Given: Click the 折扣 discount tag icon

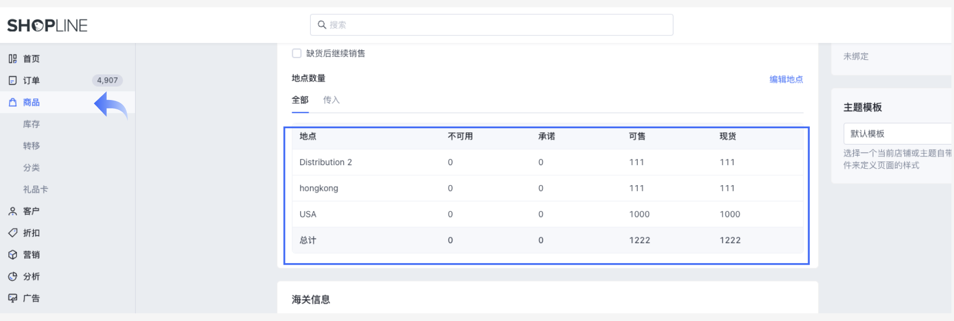Looking at the screenshot, I should click(13, 233).
